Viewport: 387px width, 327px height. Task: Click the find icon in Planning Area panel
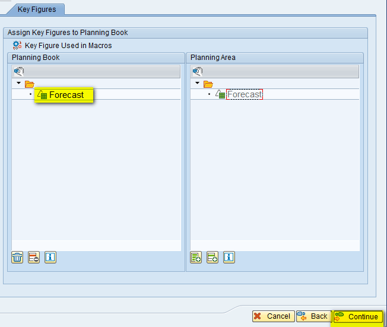click(x=197, y=72)
